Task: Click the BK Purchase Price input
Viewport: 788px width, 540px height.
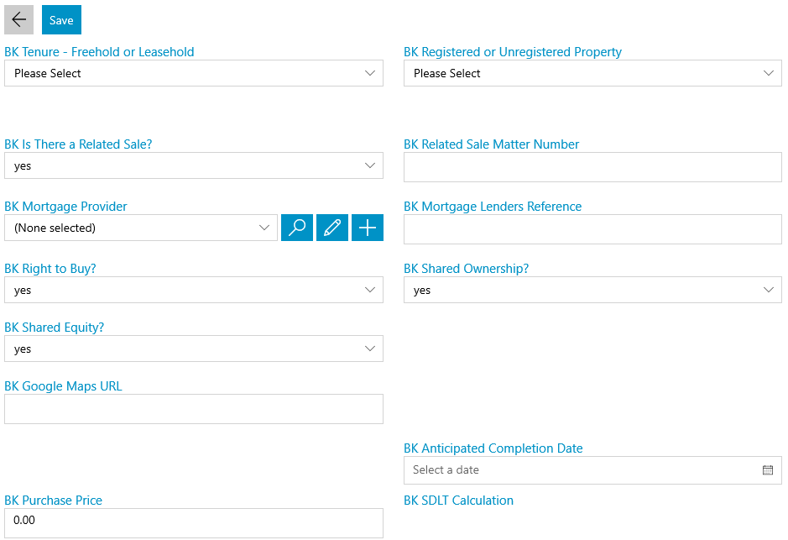Action: tap(194, 523)
